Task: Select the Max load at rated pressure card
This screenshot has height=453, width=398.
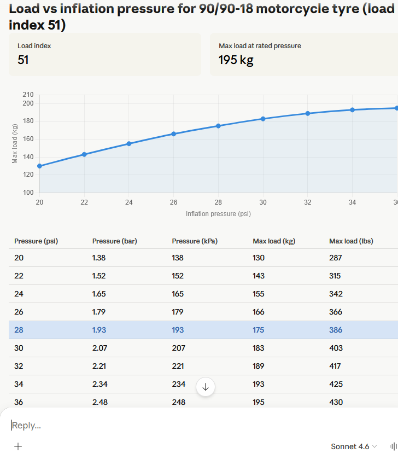Action: click(303, 54)
